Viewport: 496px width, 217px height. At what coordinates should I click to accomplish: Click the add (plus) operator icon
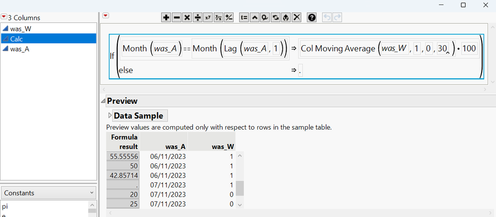[166, 17]
